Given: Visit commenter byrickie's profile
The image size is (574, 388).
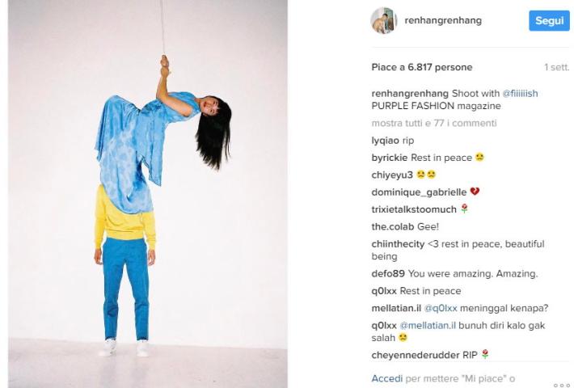Looking at the screenshot, I should tap(389, 158).
